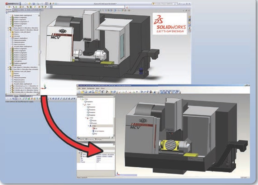Select the Materiał row in the feature tree

(x=20, y=38)
